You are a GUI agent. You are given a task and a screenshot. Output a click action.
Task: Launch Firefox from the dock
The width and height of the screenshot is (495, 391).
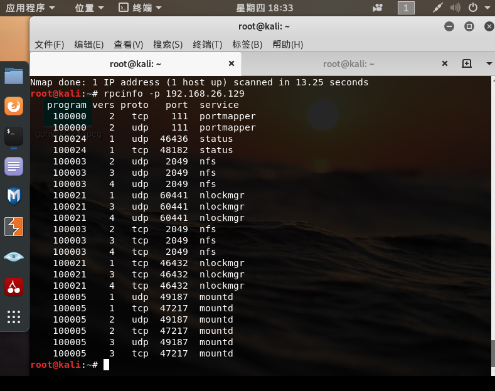(x=14, y=106)
